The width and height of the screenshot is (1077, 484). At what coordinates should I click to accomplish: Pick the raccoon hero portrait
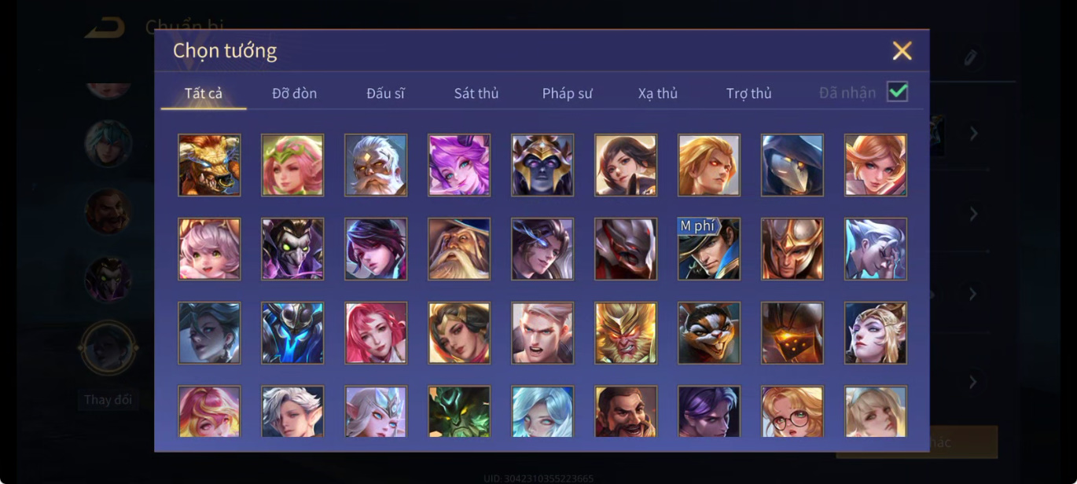[709, 333]
